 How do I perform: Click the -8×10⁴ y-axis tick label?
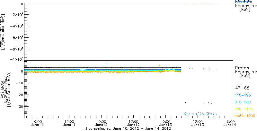[16, 49]
